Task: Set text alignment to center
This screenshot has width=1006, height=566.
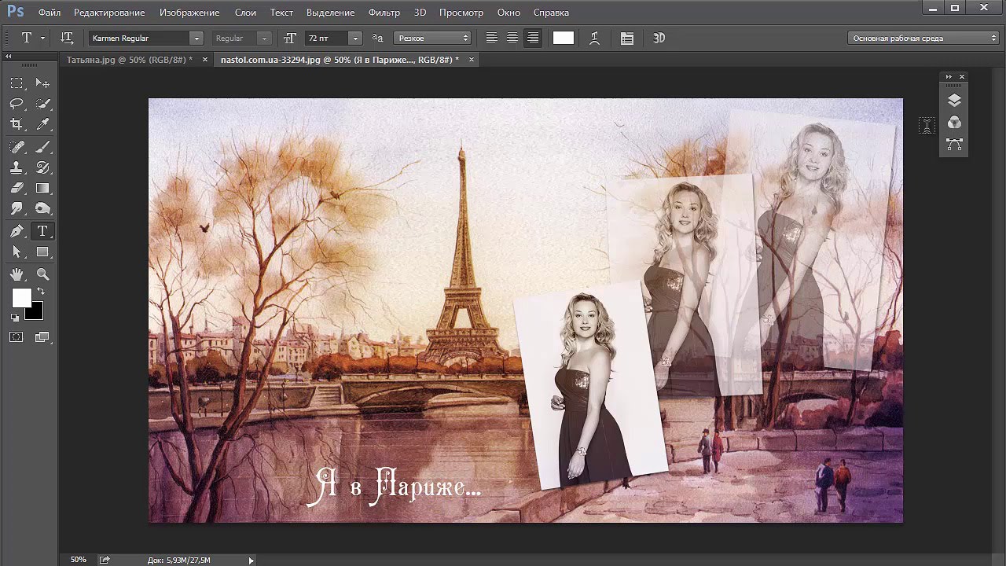Action: point(512,38)
